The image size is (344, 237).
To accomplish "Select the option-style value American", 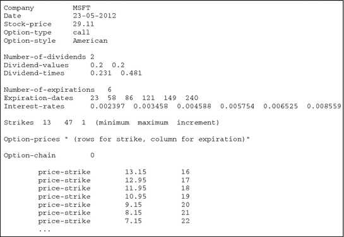I will coord(90,41).
